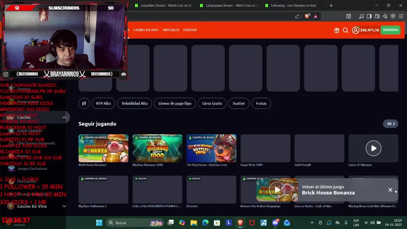
Task: Open the Windows Start button
Action: coord(99,223)
